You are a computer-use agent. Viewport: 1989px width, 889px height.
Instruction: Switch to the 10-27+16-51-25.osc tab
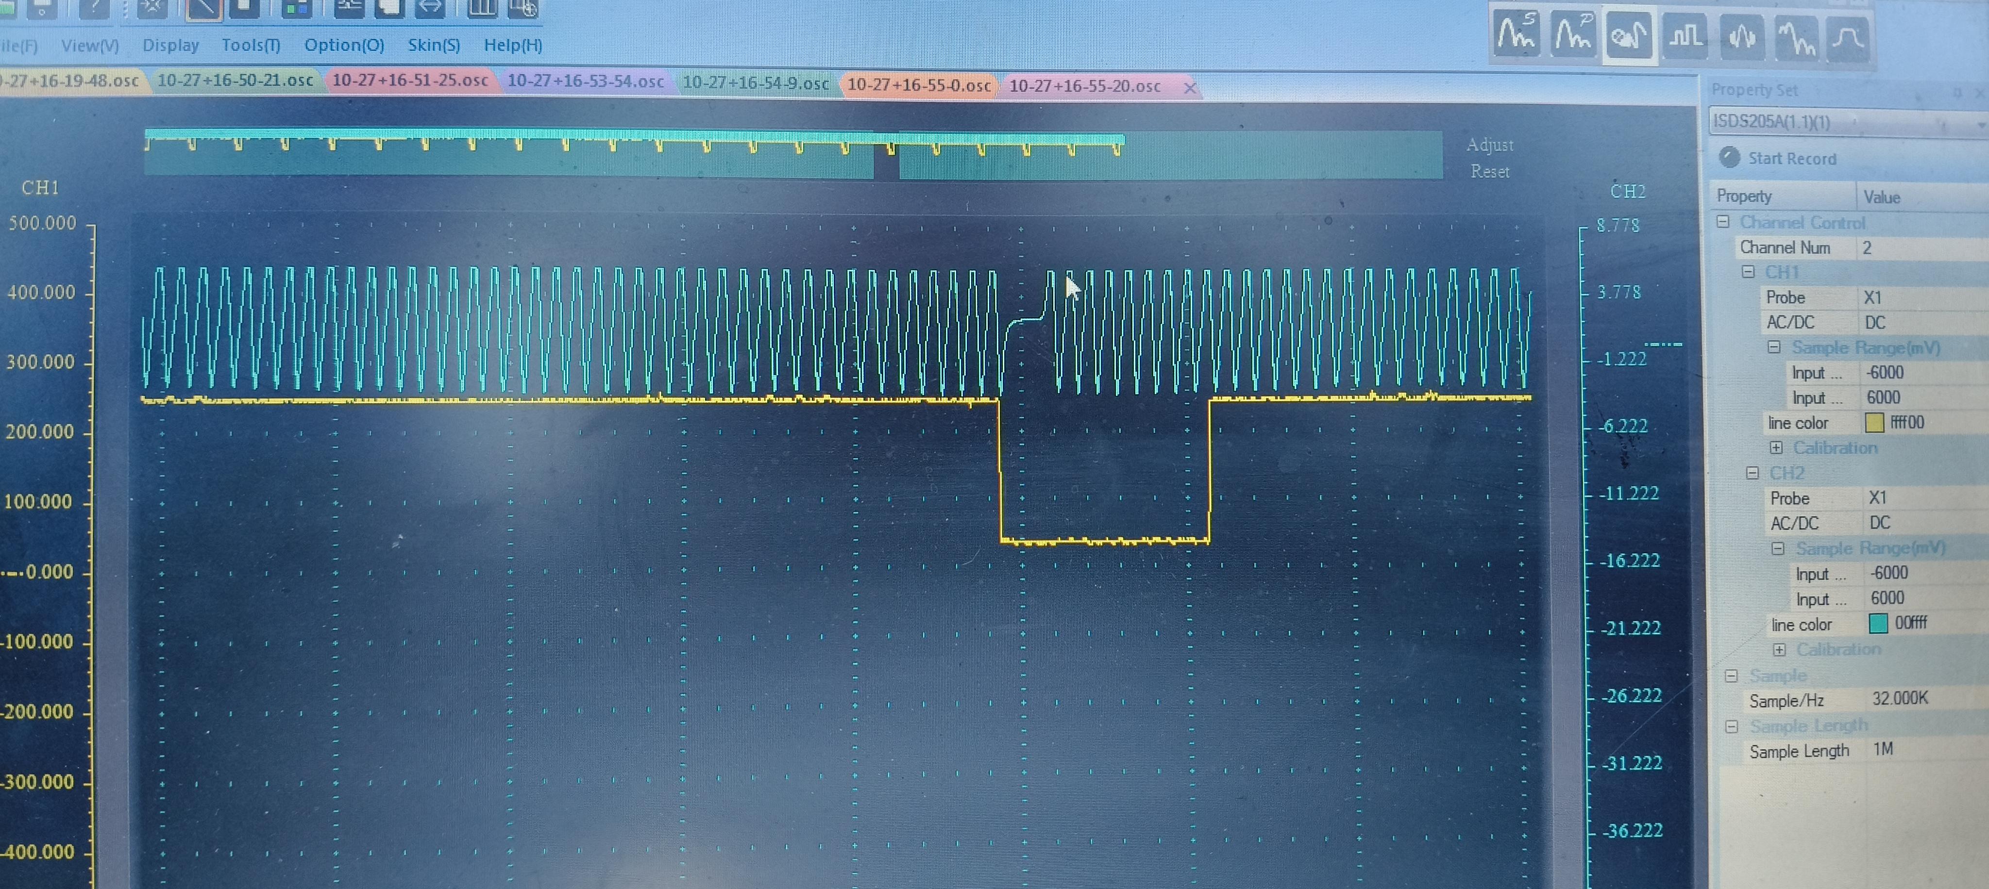pyautogui.click(x=409, y=80)
